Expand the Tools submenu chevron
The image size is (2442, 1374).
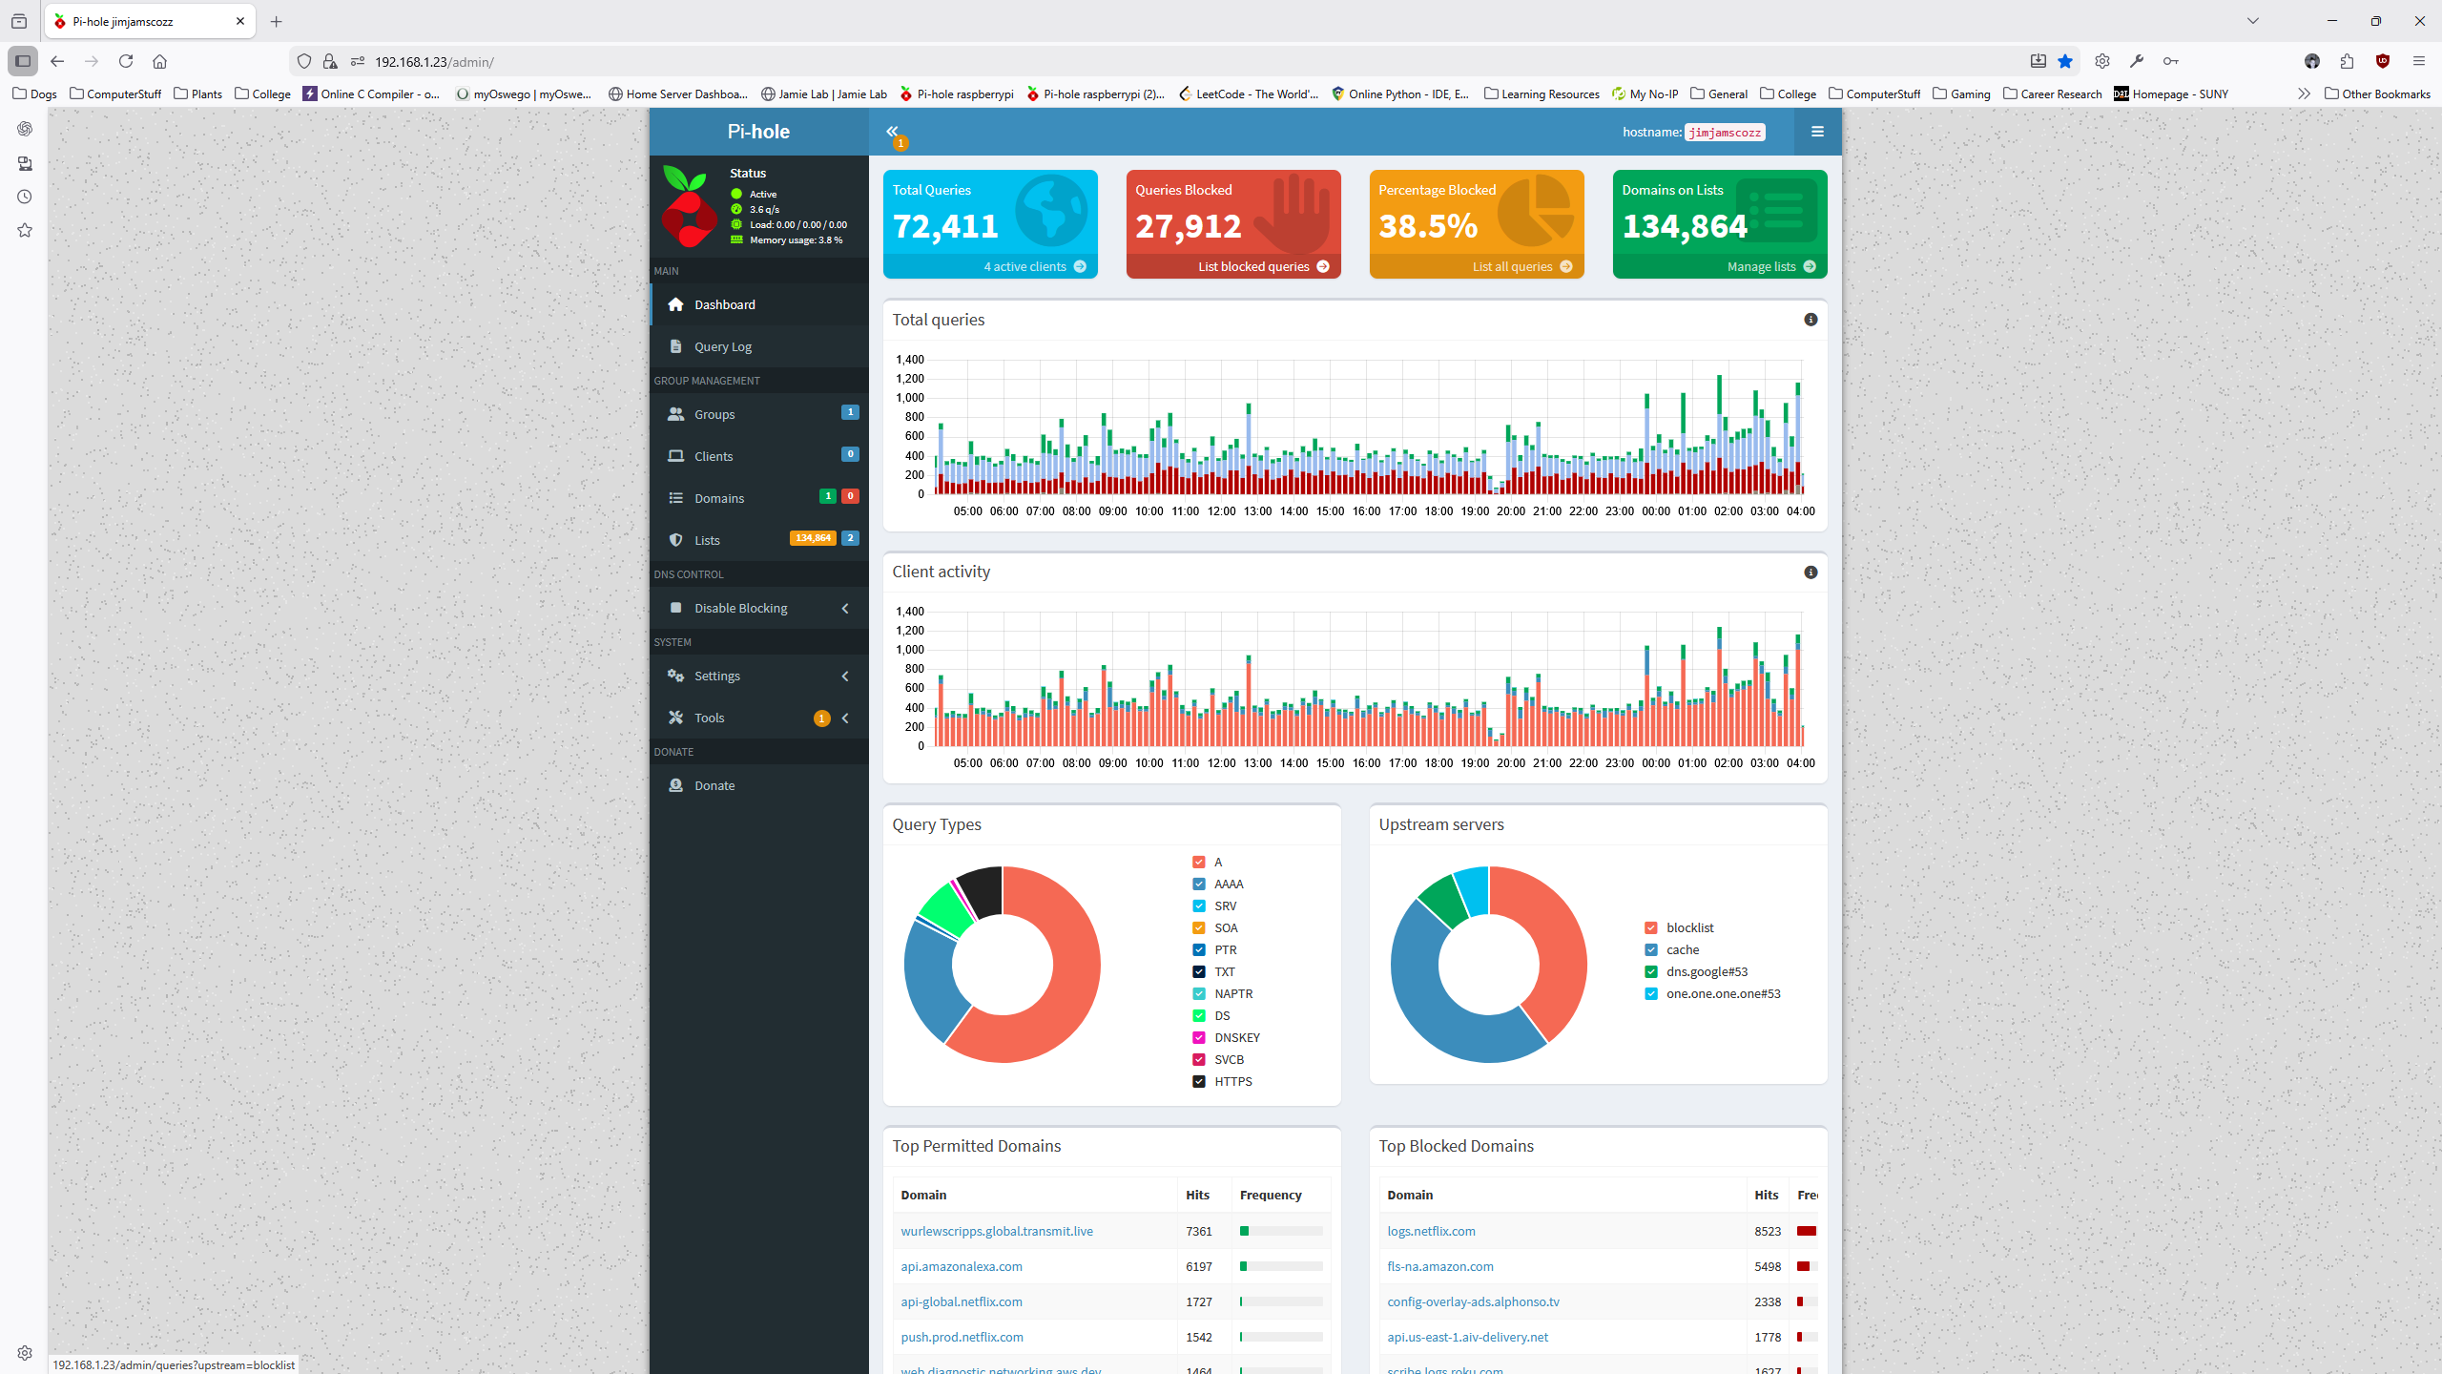click(844, 718)
